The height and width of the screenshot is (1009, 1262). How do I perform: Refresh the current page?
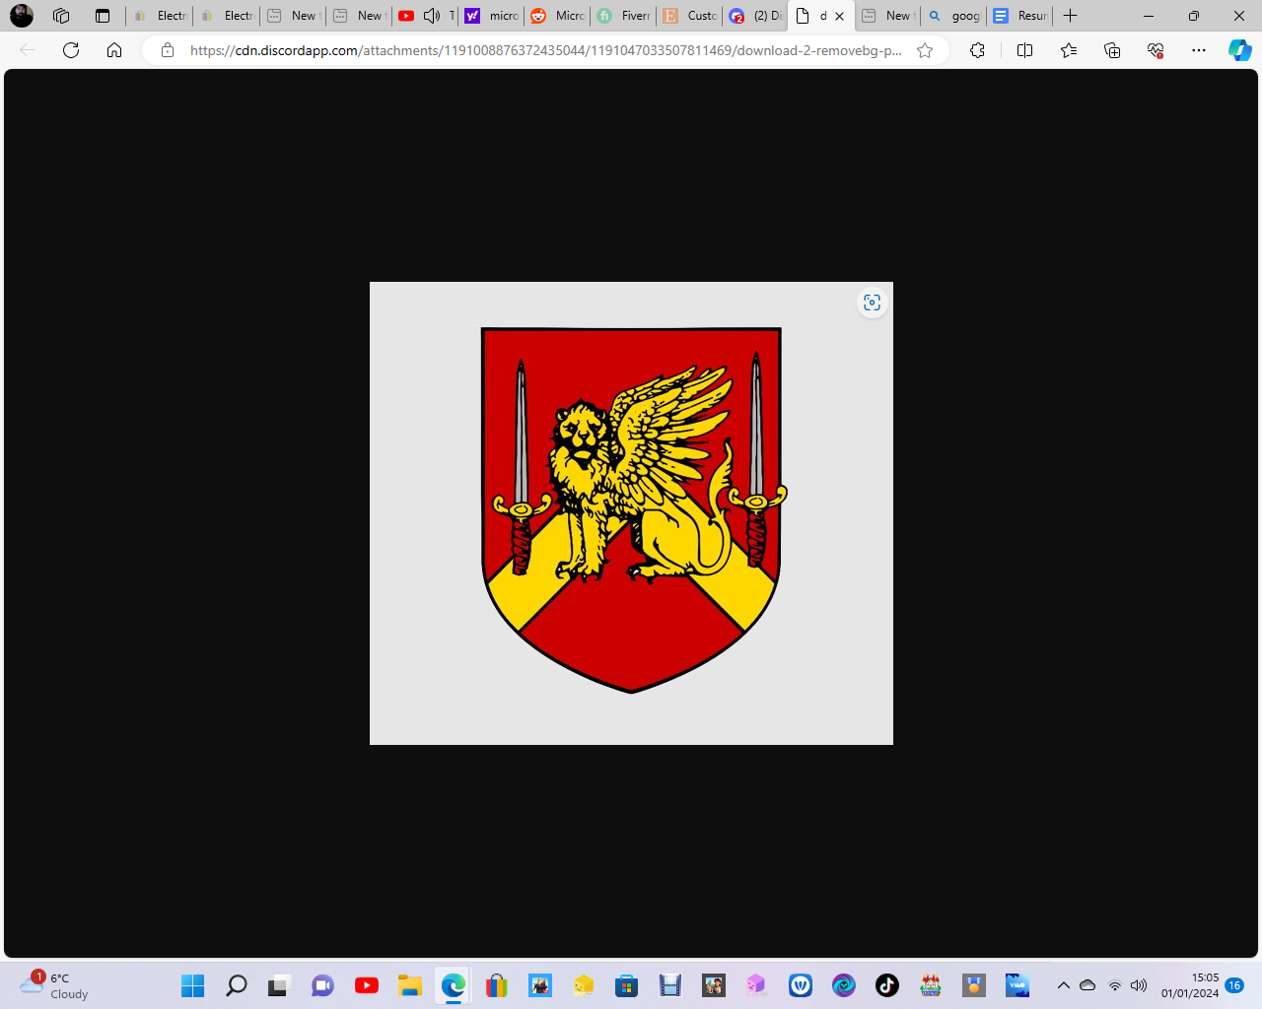[71, 50]
